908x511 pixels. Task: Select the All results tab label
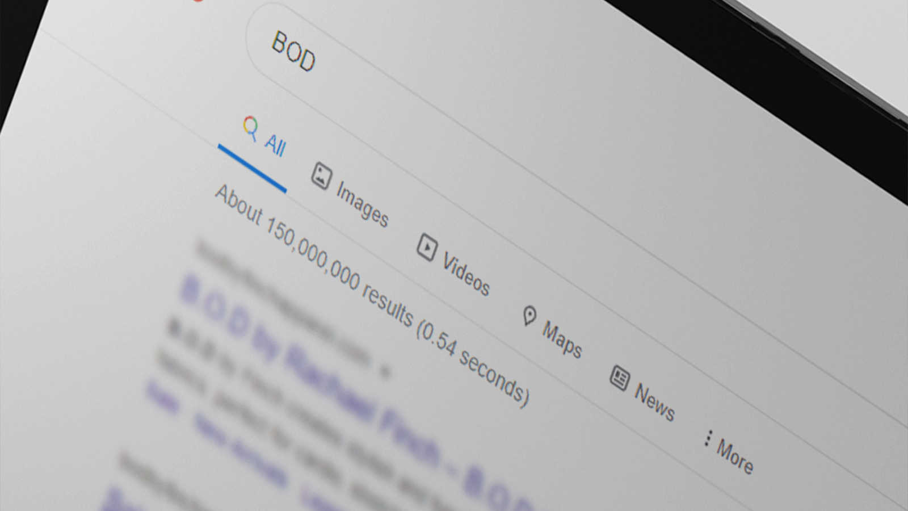275,144
